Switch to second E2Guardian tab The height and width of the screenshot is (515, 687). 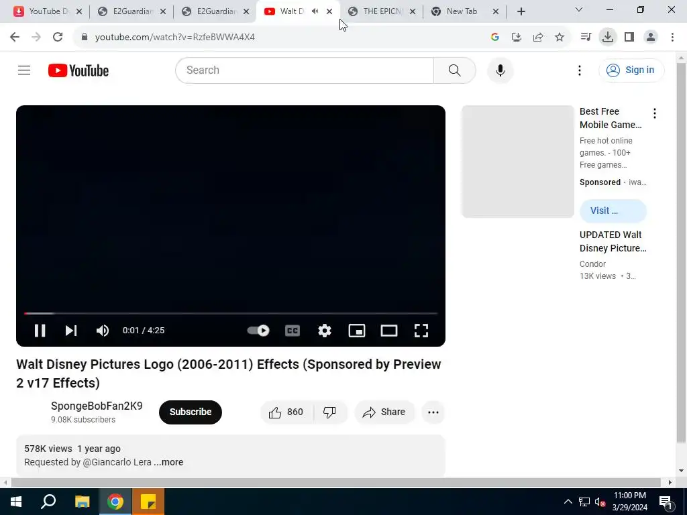pyautogui.click(x=214, y=11)
